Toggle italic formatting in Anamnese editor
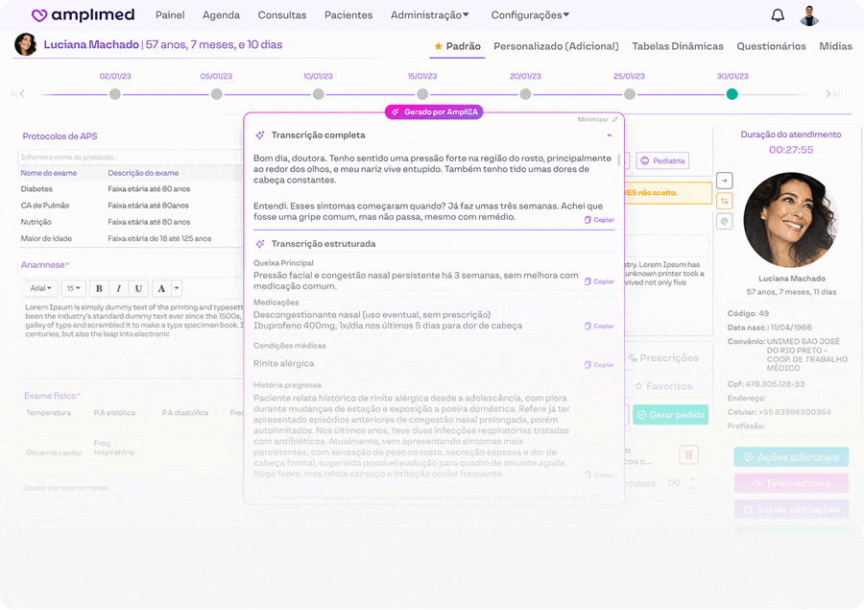This screenshot has height=610, width=864. click(x=119, y=288)
